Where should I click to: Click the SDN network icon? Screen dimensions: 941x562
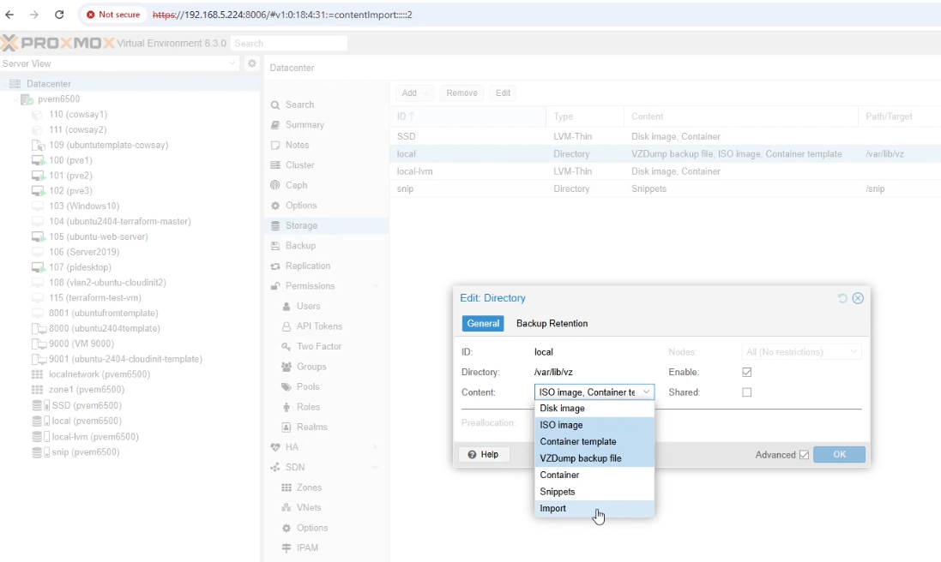[275, 468]
